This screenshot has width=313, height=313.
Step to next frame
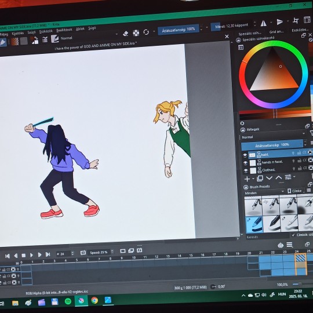(39, 254)
